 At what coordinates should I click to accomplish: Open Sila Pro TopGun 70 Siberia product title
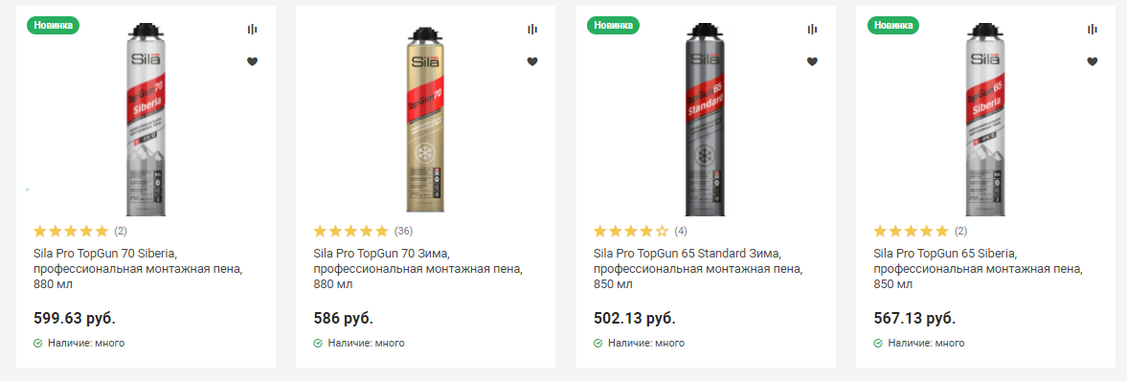pyautogui.click(x=138, y=269)
